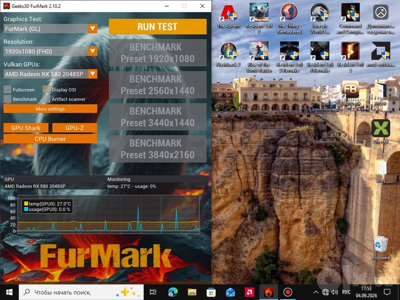The height and width of the screenshot is (300, 400).
Task: Expand the Graphics Test dropdown
Action: [x=92, y=29]
